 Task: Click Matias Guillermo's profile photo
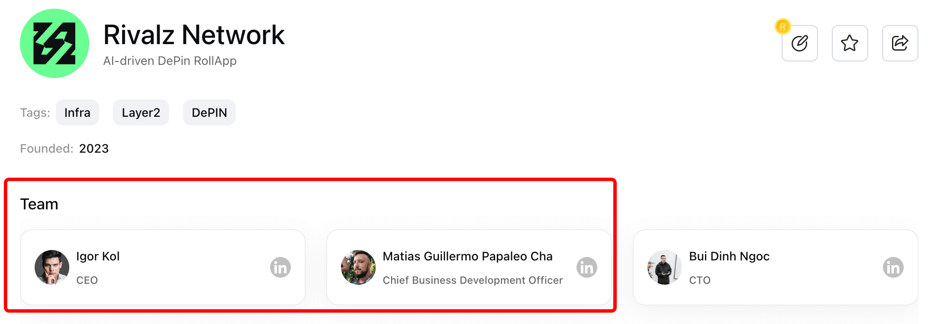[x=358, y=267]
